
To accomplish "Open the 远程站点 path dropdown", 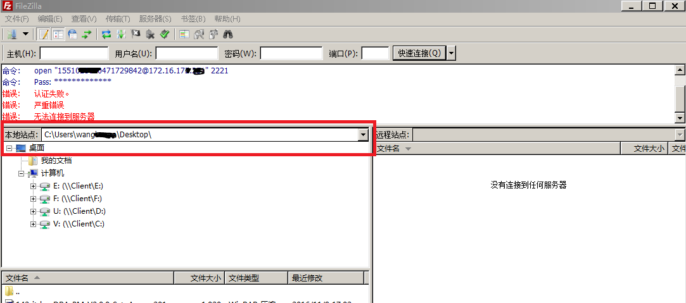I will [680, 135].
